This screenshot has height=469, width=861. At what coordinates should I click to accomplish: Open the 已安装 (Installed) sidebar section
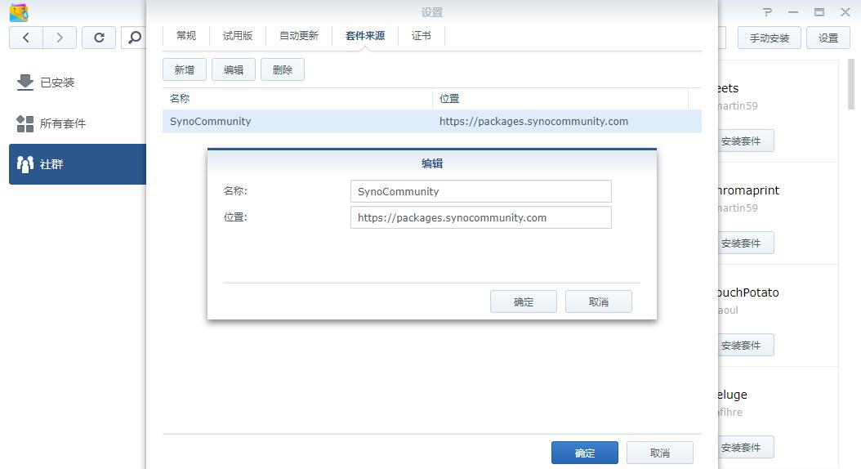[x=78, y=83]
